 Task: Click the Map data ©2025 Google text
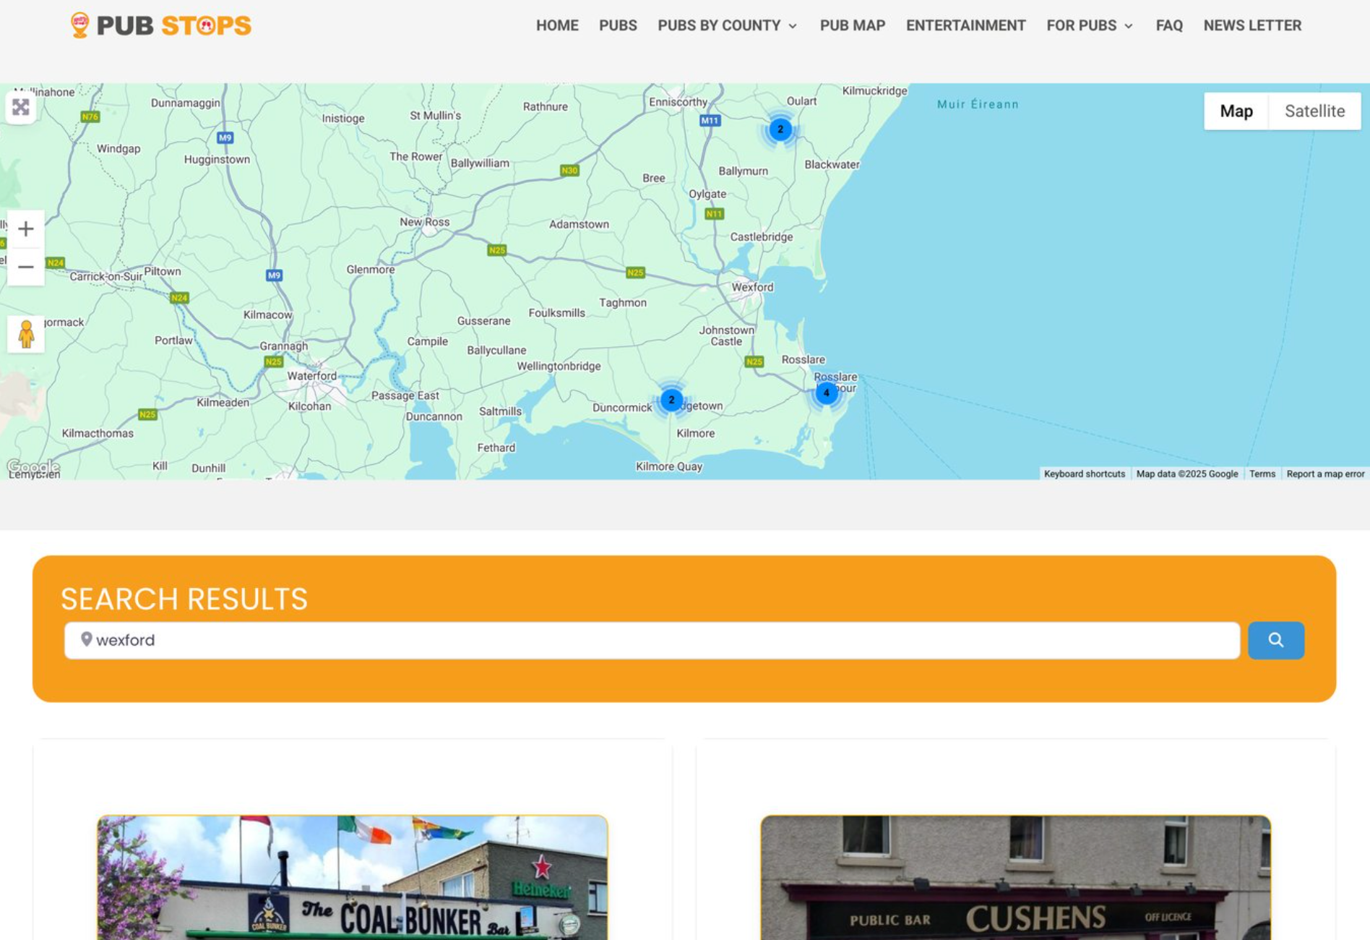[1186, 474]
